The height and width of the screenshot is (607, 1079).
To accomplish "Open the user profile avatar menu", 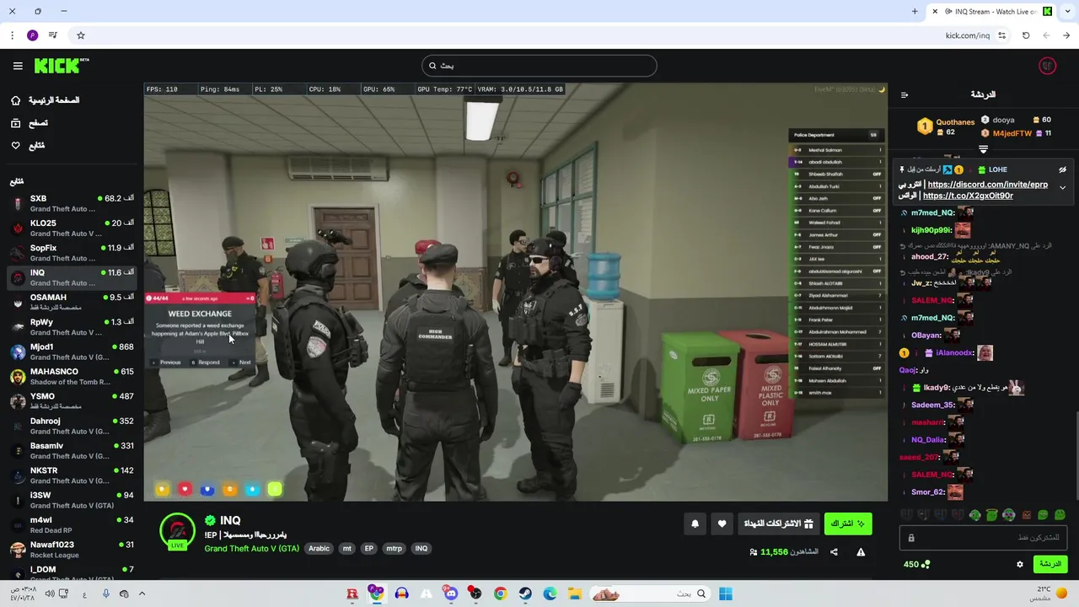I will (1048, 66).
